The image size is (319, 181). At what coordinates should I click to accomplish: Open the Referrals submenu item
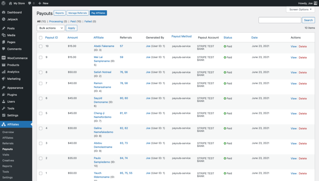tap(8, 144)
